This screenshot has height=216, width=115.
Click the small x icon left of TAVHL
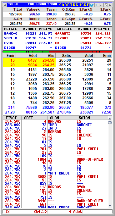pyautogui.click(x=5, y=5)
